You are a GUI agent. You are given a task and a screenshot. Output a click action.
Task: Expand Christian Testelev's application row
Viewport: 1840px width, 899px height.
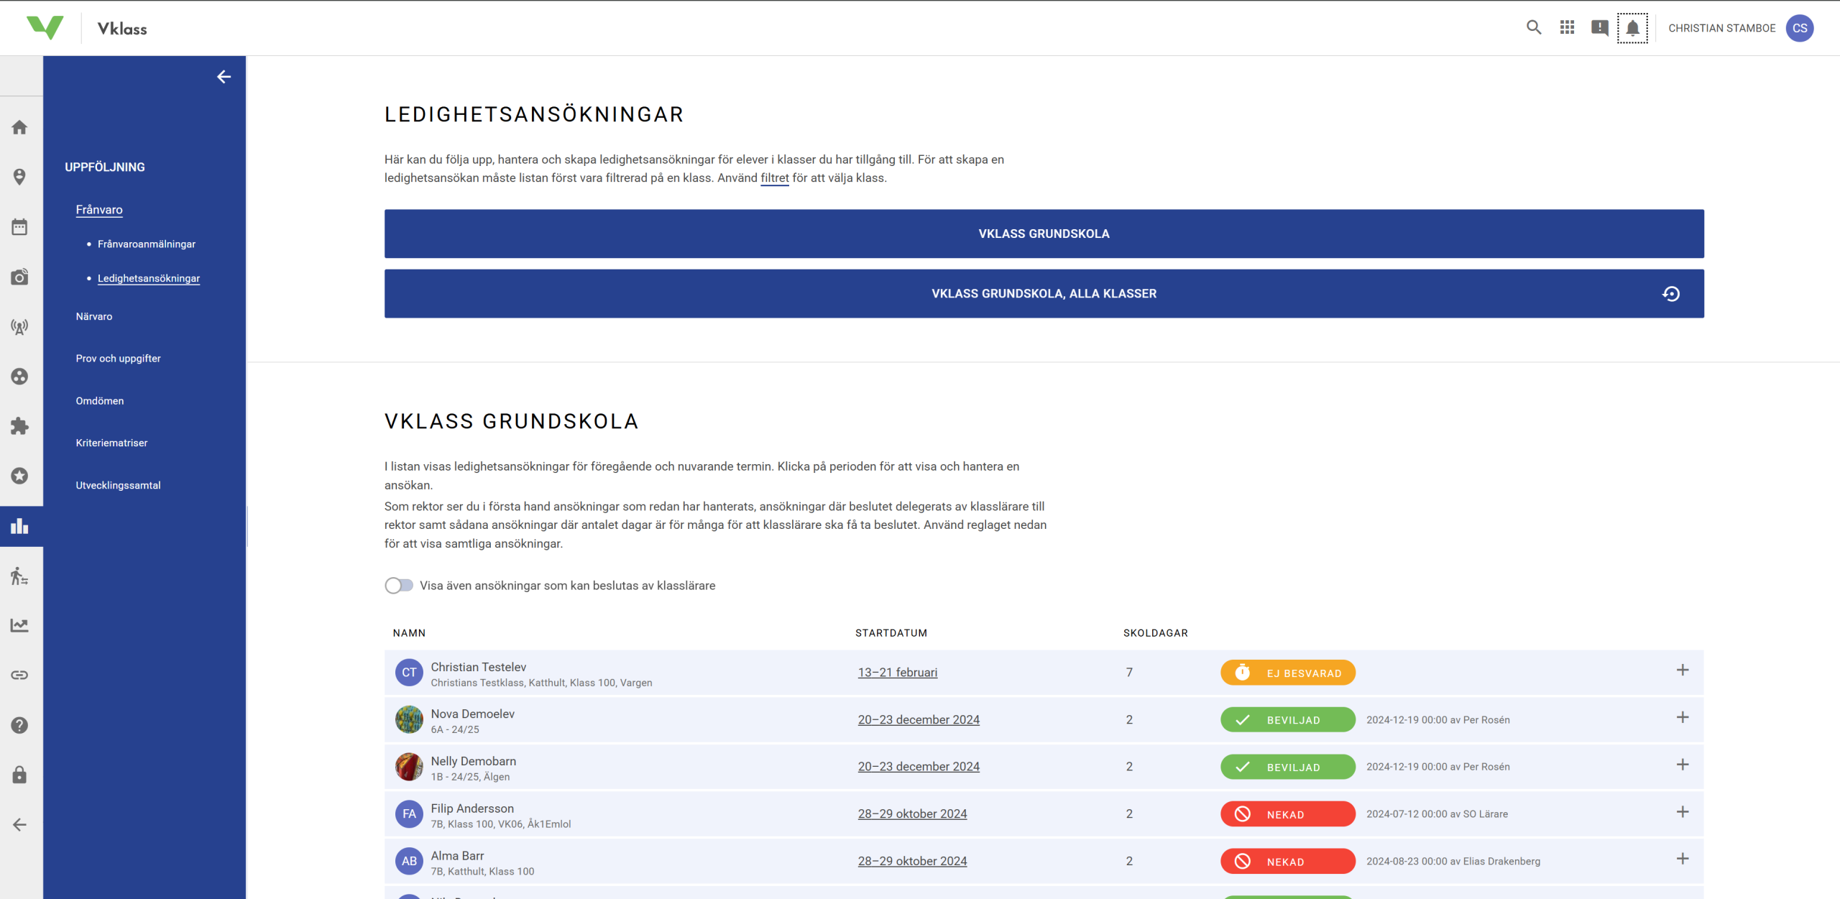click(1683, 670)
